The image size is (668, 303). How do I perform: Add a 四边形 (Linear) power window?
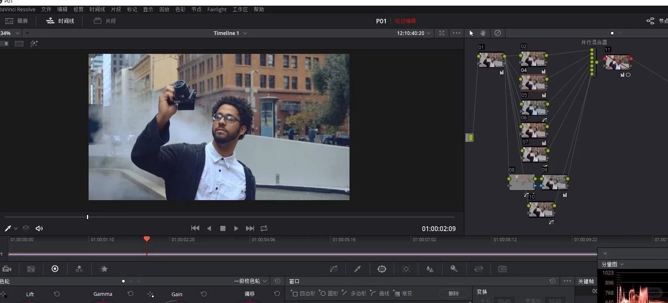pyautogui.click(x=303, y=293)
